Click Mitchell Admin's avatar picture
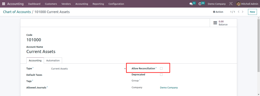This screenshot has height=96, width=260. click(238, 4)
